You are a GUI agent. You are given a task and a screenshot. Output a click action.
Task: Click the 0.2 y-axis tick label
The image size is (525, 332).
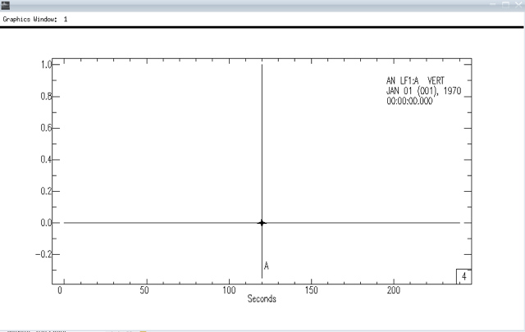point(46,191)
